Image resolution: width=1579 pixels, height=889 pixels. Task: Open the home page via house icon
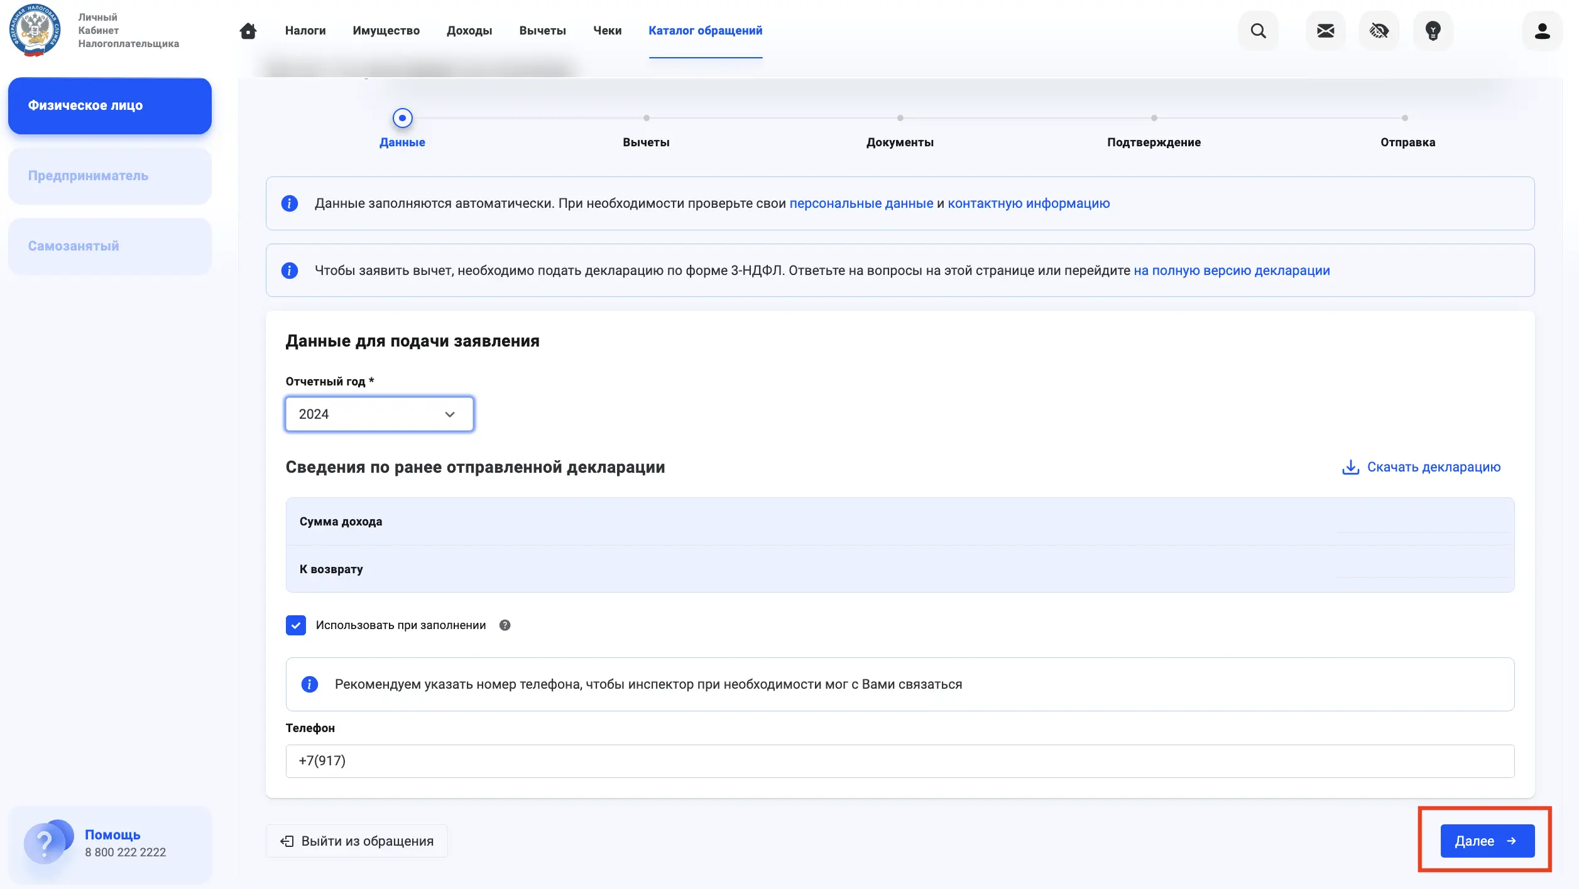point(248,31)
